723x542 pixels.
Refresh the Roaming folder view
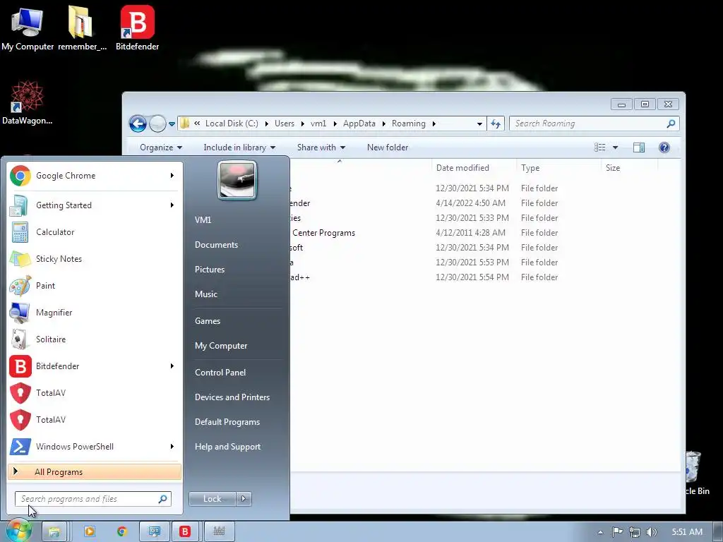[x=496, y=124]
